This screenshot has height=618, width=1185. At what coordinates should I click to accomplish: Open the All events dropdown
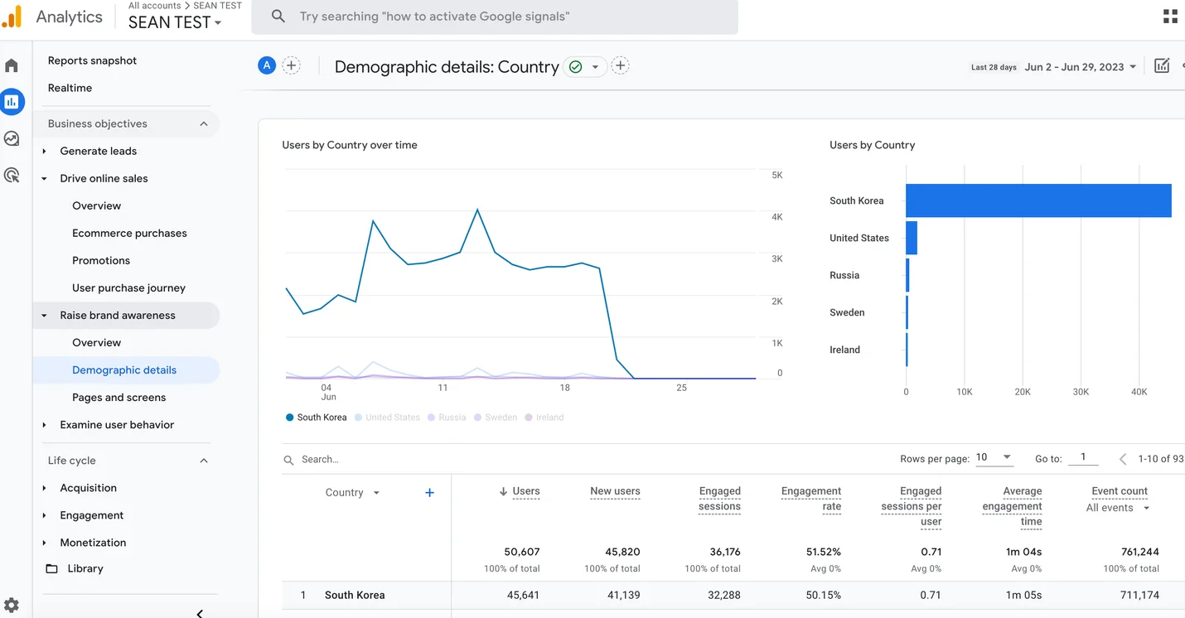tap(1118, 508)
